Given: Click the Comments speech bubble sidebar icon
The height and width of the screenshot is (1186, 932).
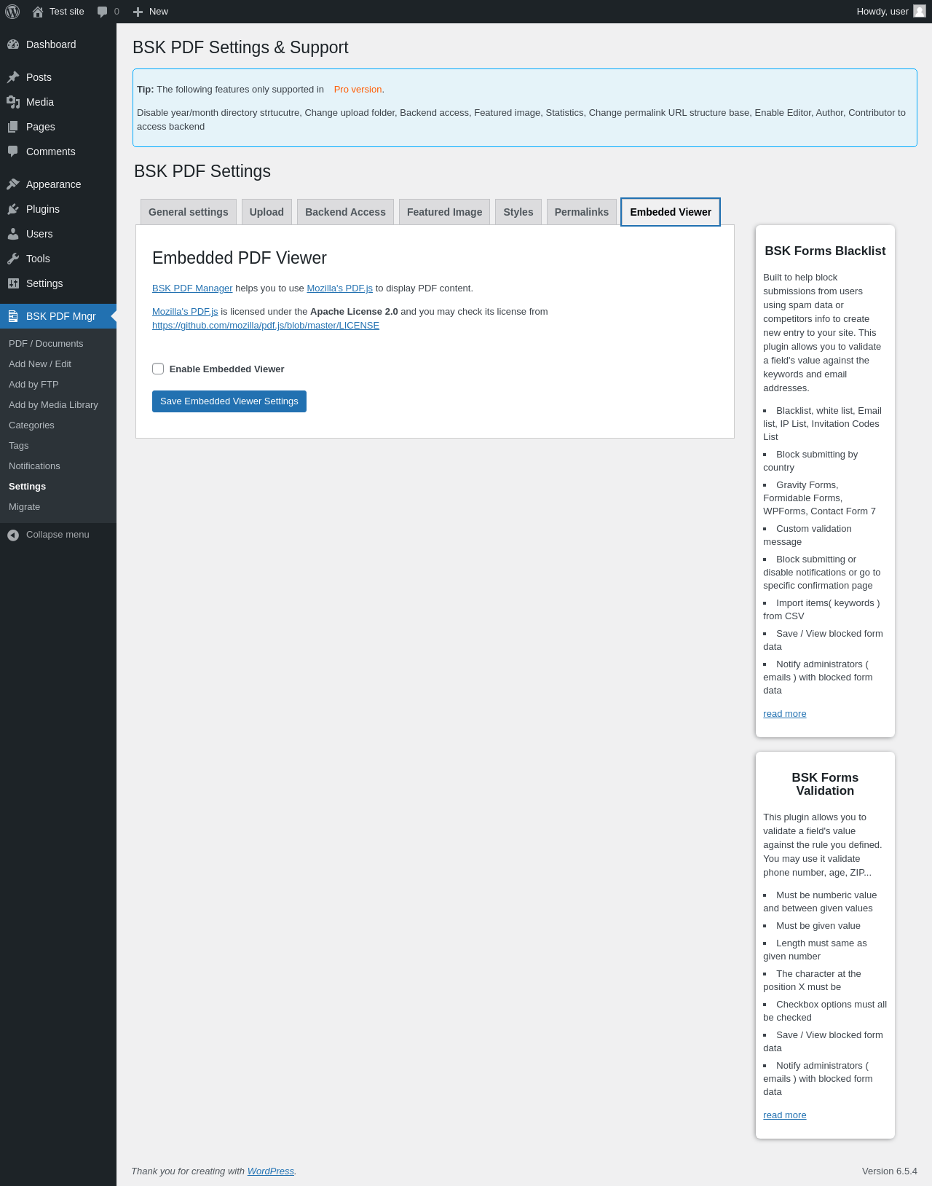Looking at the screenshot, I should click(x=13, y=152).
